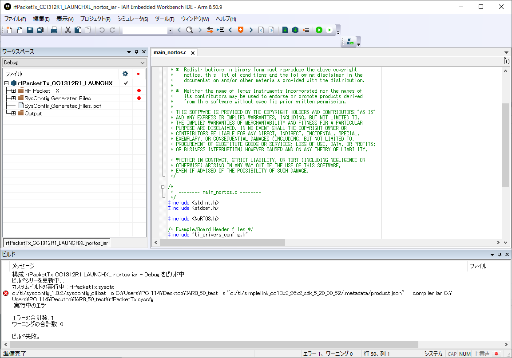Open the ファイル(F) menu
Viewport: 512px width, 358px height.
coord(16,19)
